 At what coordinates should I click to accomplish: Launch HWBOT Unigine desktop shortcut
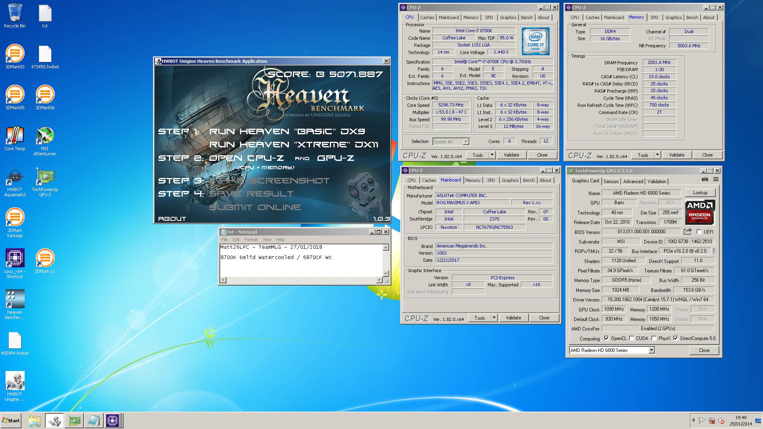coord(15,386)
